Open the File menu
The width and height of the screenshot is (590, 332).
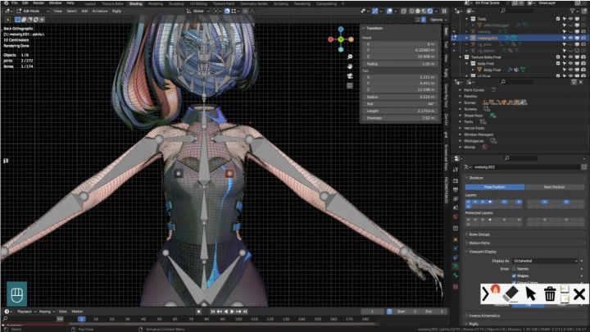[x=14, y=3]
